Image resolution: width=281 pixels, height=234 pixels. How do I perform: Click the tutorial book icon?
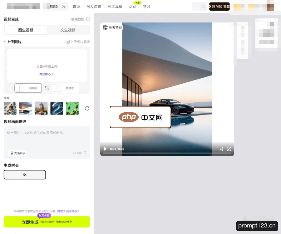pos(88,19)
